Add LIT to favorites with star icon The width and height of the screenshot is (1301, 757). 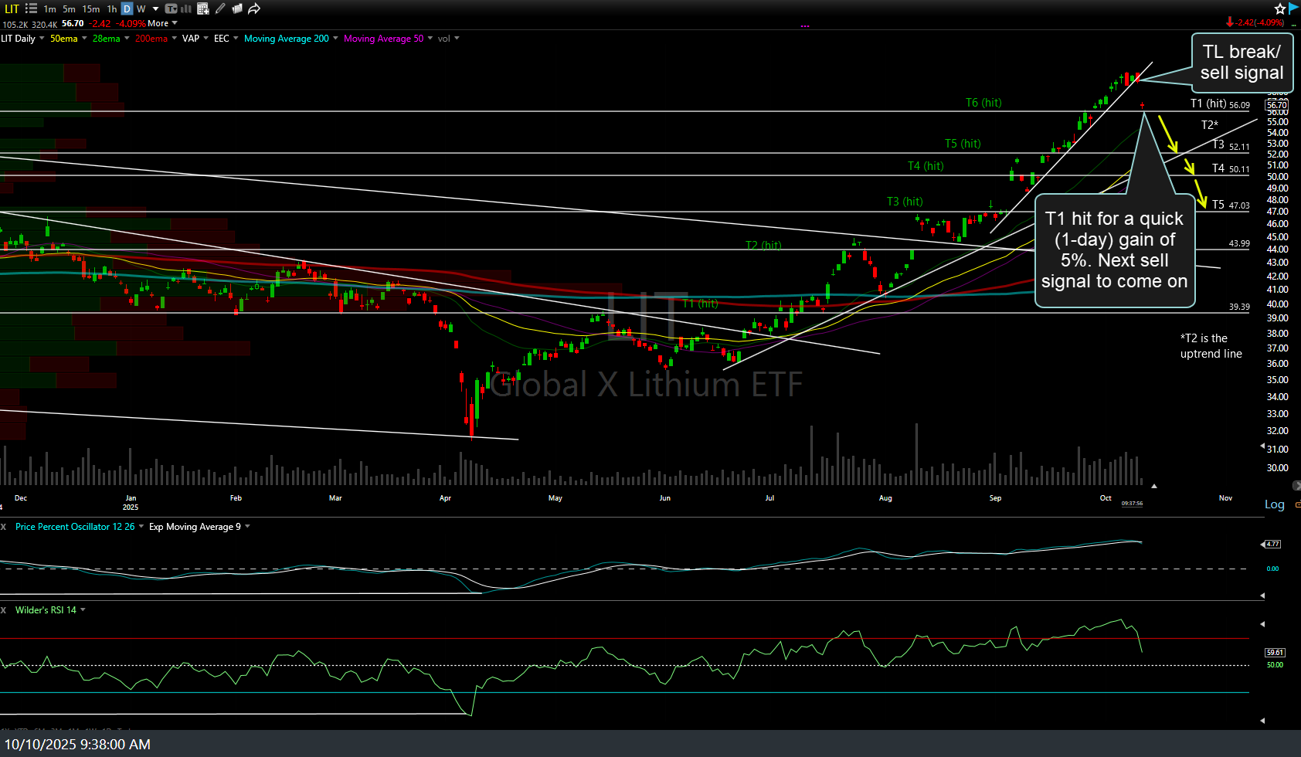point(1280,8)
